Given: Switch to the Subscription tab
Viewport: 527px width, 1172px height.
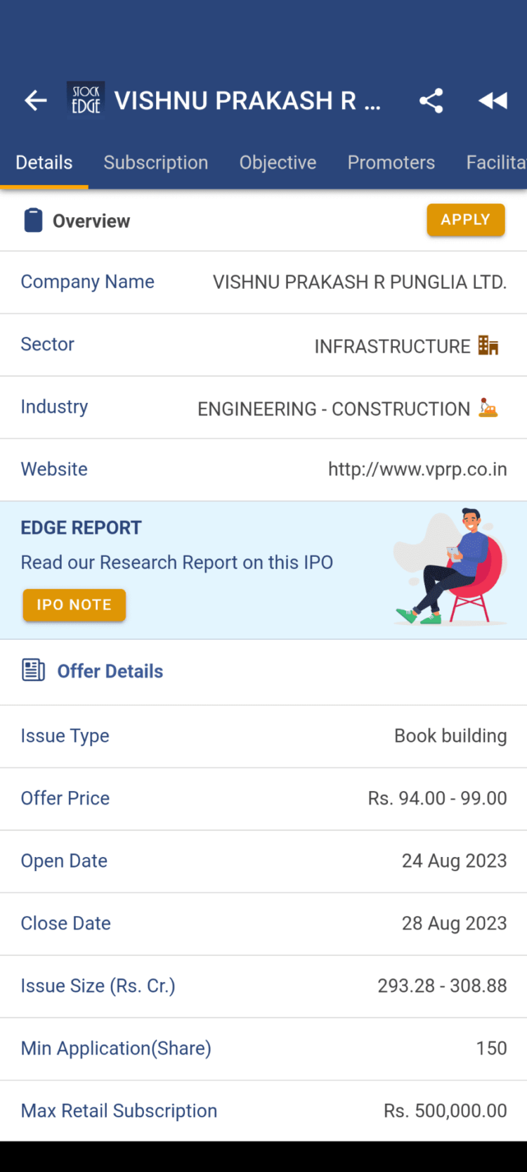Looking at the screenshot, I should tap(156, 162).
